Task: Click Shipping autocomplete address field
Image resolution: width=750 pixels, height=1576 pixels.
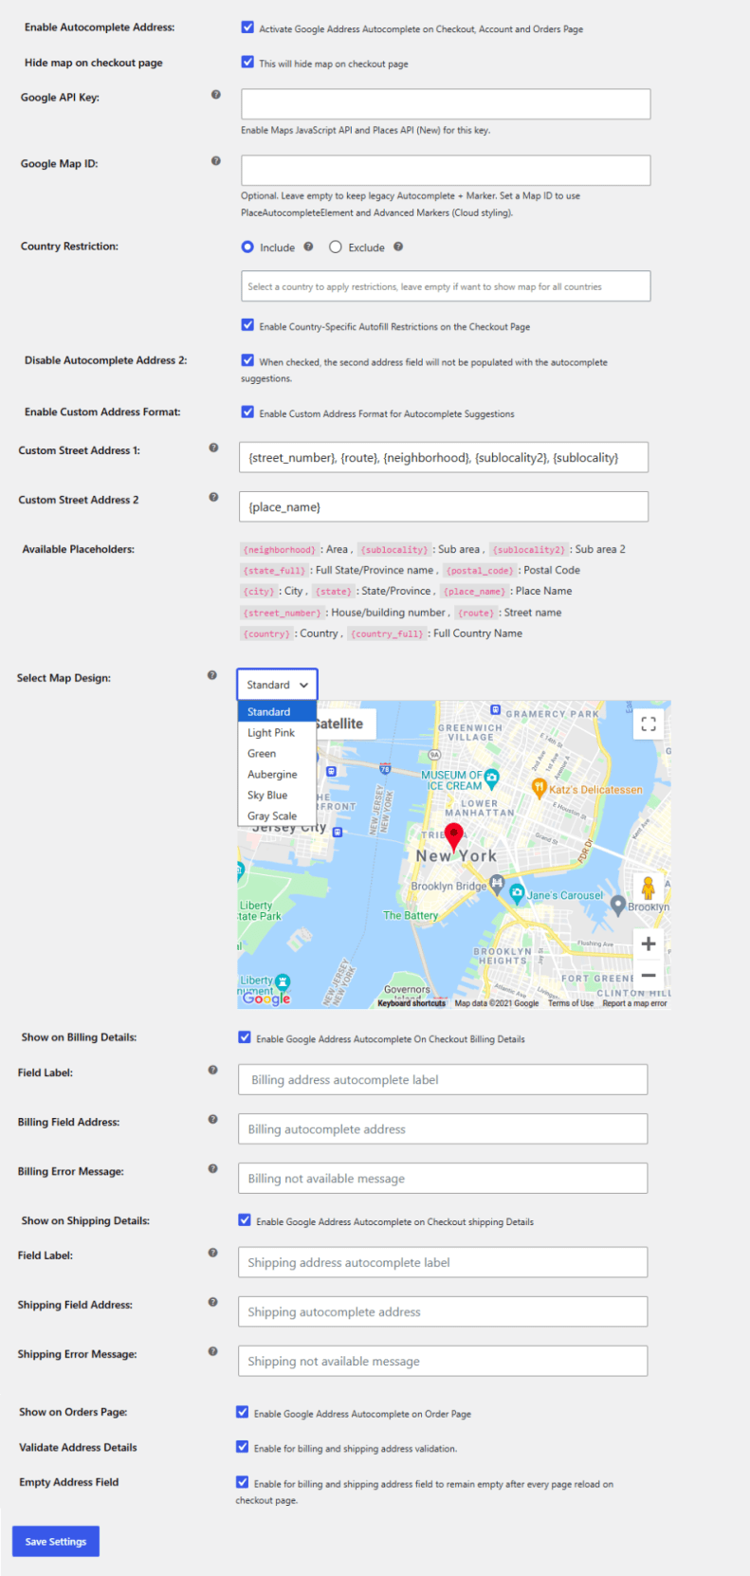Action: point(443,1311)
